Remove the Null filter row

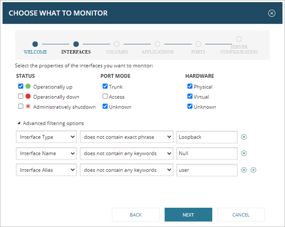243,153
